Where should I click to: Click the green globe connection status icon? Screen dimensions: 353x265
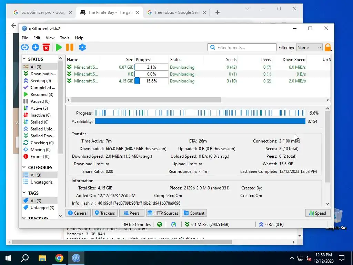point(160,224)
